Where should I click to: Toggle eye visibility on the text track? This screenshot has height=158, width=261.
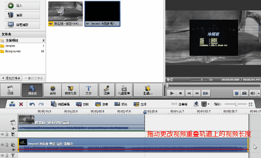2,155
